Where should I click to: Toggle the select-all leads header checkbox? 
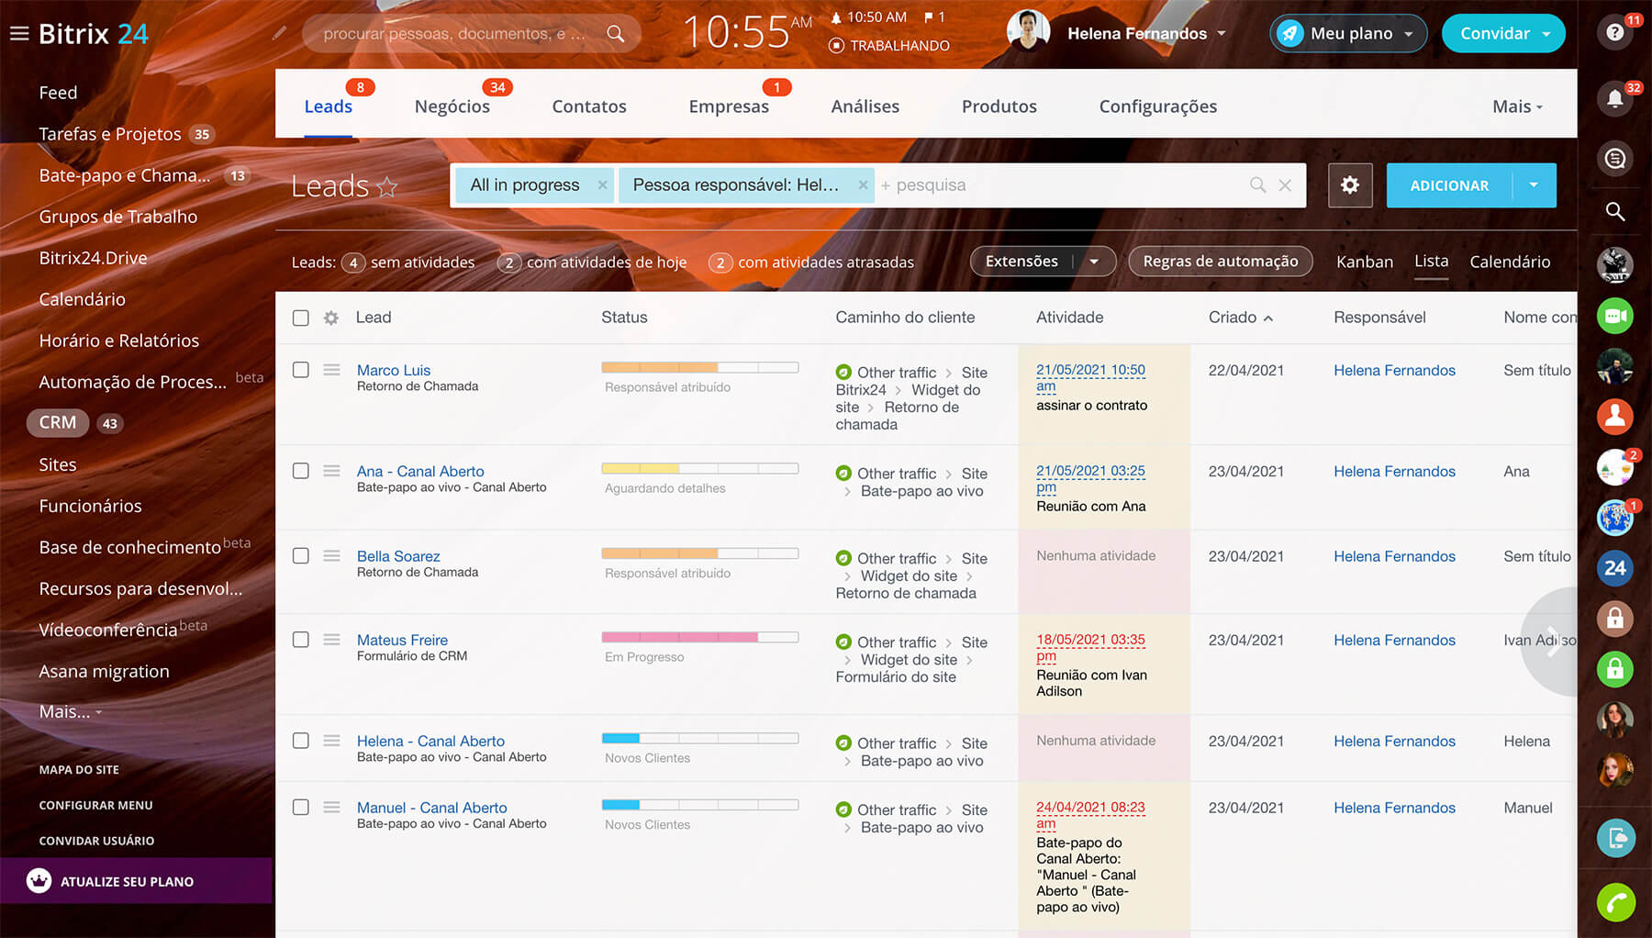300,318
